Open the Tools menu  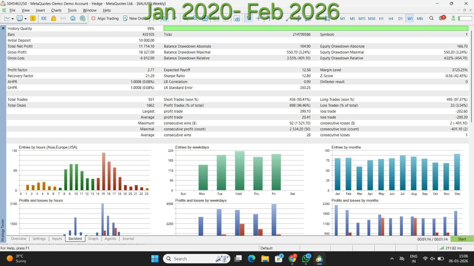72,10
